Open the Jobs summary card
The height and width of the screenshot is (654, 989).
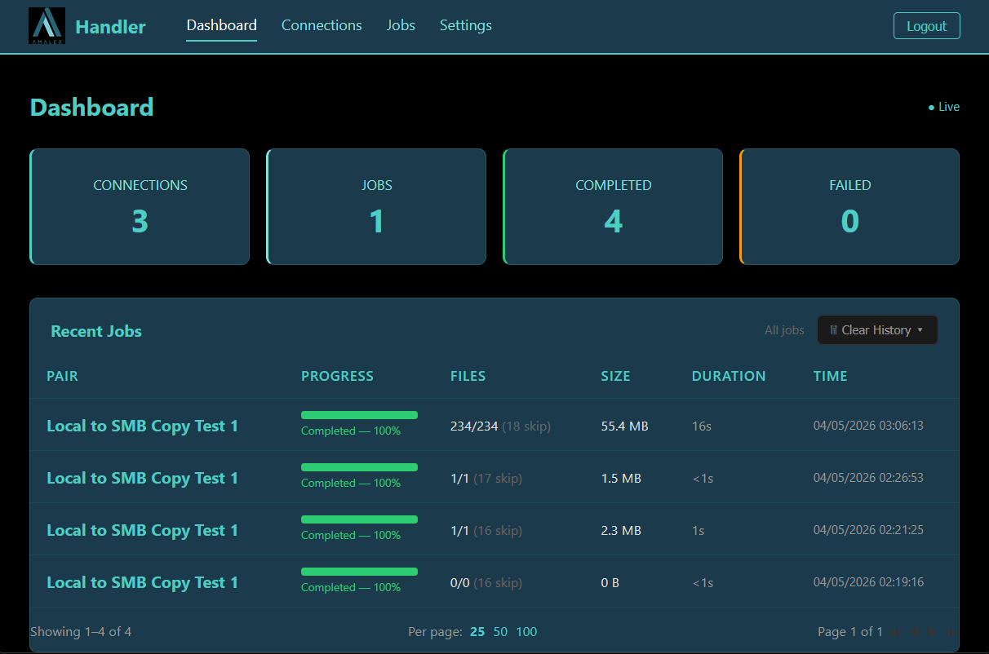pos(376,206)
